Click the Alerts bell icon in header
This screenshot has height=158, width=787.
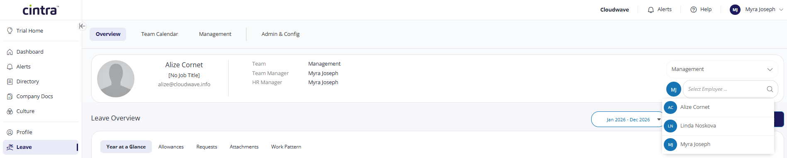651,9
